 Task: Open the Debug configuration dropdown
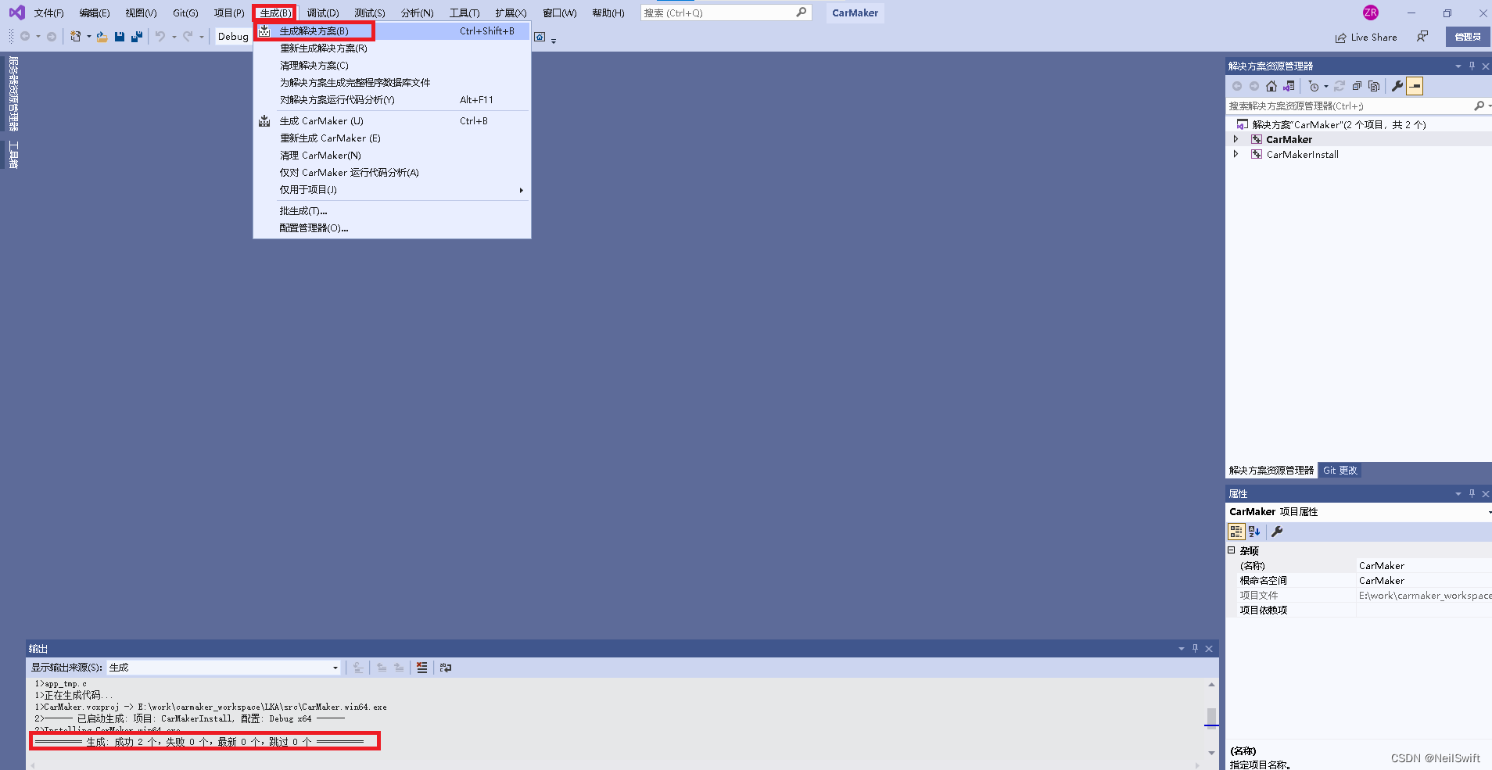pos(233,37)
